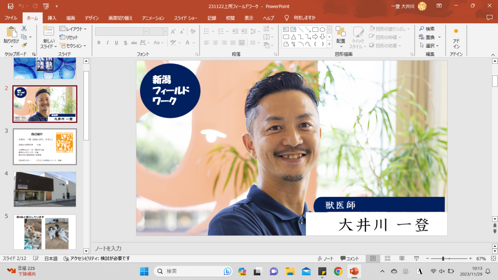Click the cut scissors icon
498x280 pixels.
pyautogui.click(x=24, y=29)
